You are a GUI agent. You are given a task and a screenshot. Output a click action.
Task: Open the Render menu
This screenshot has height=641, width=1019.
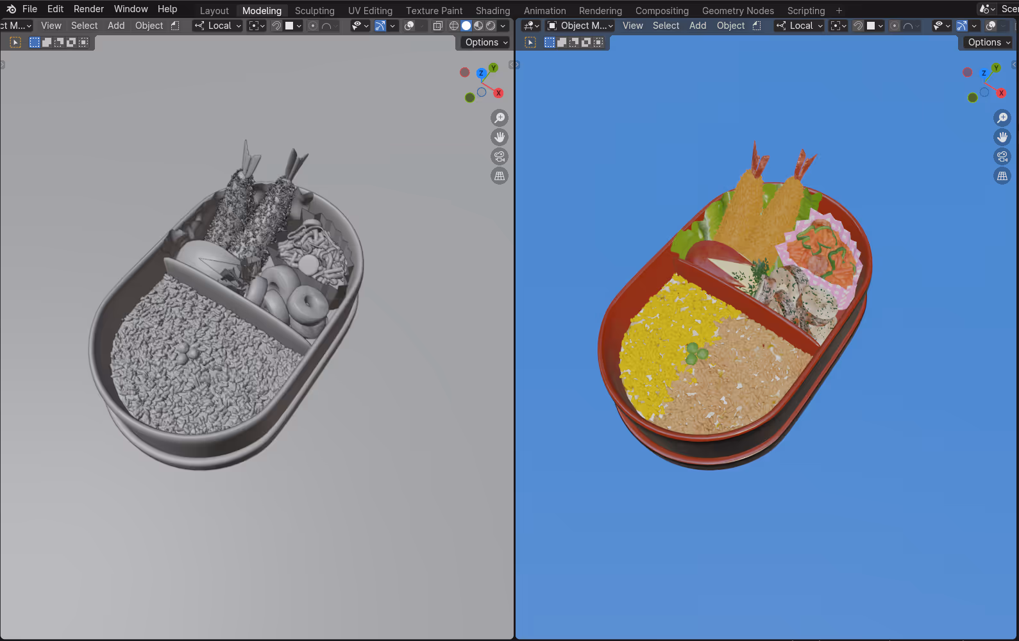[x=88, y=9]
